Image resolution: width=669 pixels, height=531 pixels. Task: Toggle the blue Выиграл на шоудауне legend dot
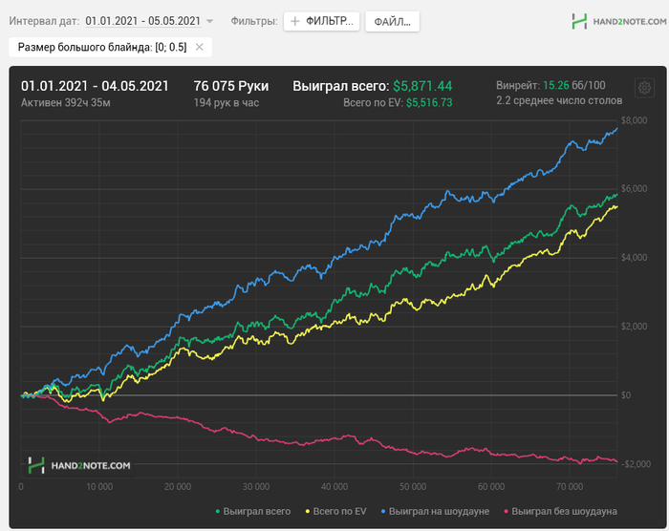coord(383,511)
